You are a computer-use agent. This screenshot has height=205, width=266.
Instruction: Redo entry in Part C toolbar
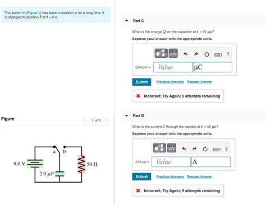pyautogui.click(x=196, y=54)
